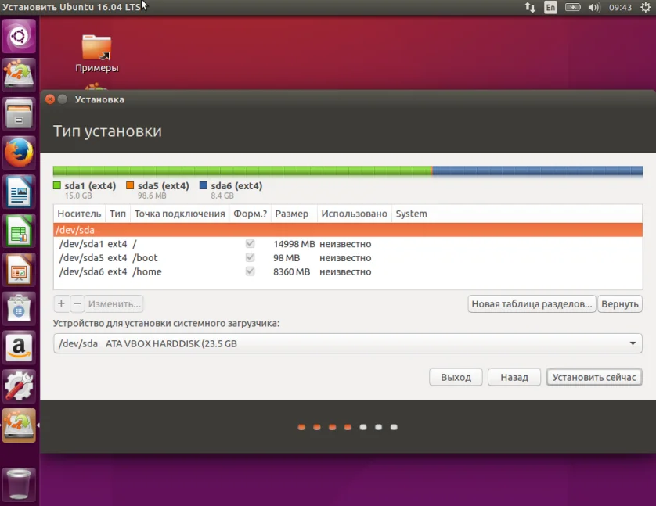Image resolution: width=656 pixels, height=506 pixels.
Task: Click the System column header
Action: (x=517, y=214)
